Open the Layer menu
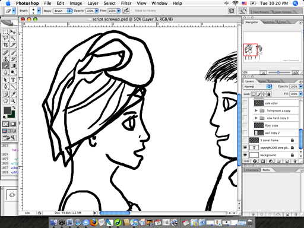Screen dimensions: 304x228 93,3
